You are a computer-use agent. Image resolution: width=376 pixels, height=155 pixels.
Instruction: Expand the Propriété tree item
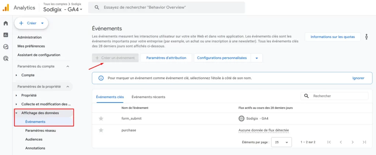pyautogui.click(x=16, y=95)
